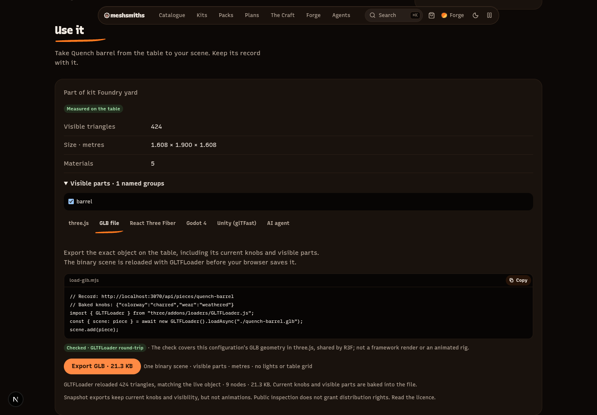Switch to the Godot 4 tab

197,223
